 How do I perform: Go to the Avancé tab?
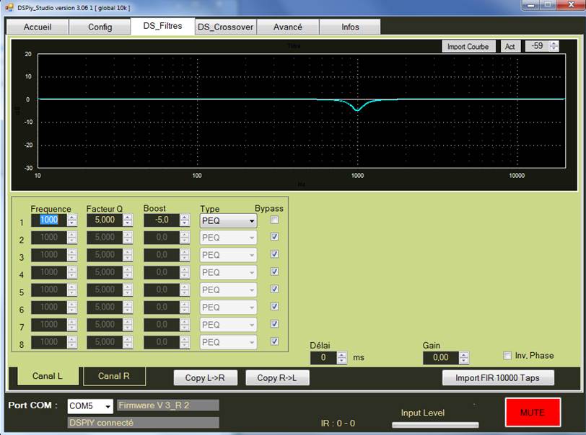pos(288,27)
